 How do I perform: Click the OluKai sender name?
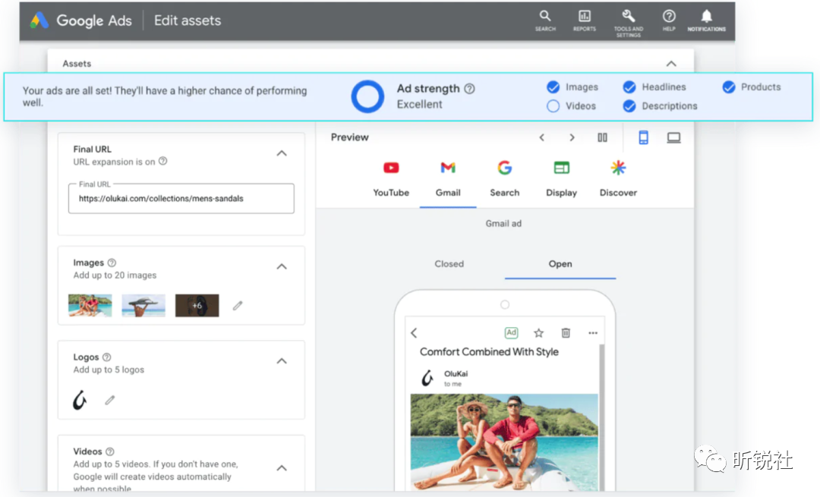(x=456, y=373)
